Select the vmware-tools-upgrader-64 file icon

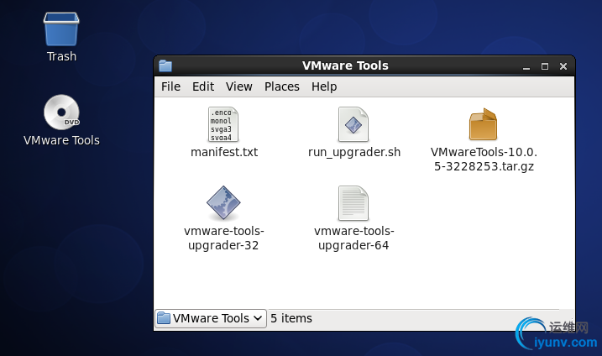353,202
